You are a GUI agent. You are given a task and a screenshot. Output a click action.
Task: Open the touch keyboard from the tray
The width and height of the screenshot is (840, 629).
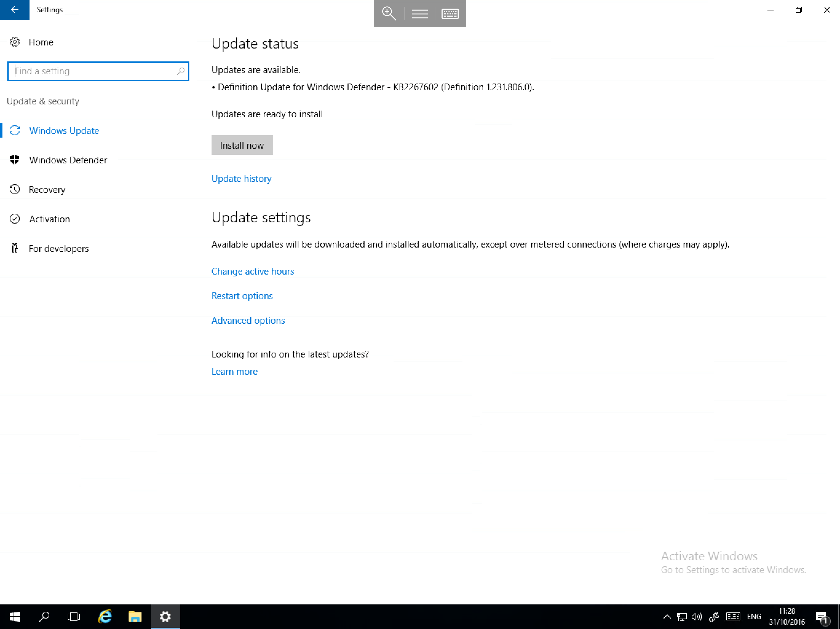coord(733,617)
